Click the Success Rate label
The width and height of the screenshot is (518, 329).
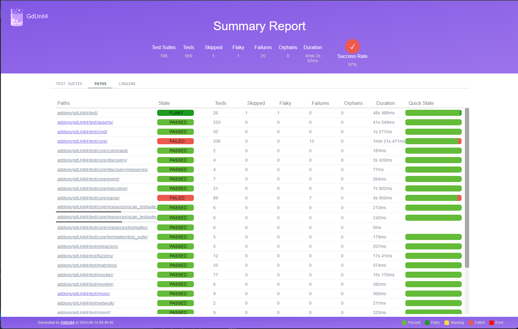pyautogui.click(x=352, y=56)
